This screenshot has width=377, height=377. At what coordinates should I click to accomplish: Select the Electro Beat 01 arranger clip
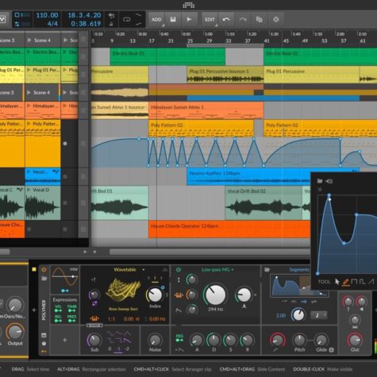point(167,56)
